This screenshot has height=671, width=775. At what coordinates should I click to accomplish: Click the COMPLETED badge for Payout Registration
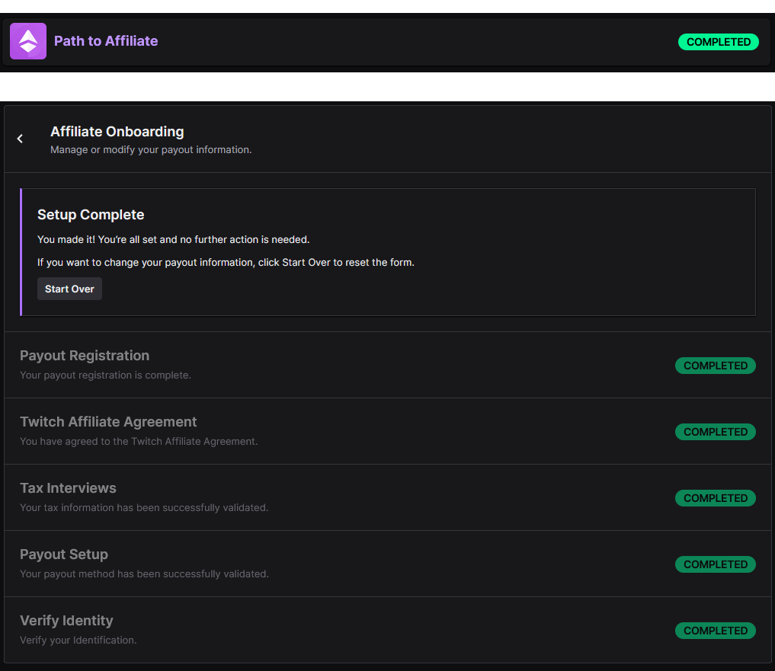pos(716,366)
